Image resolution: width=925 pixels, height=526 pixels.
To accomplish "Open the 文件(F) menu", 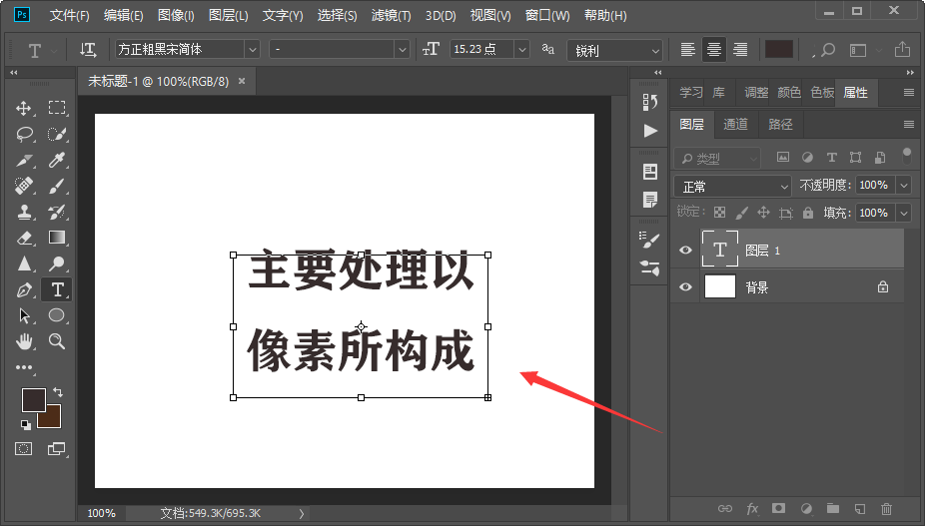I will pyautogui.click(x=69, y=15).
